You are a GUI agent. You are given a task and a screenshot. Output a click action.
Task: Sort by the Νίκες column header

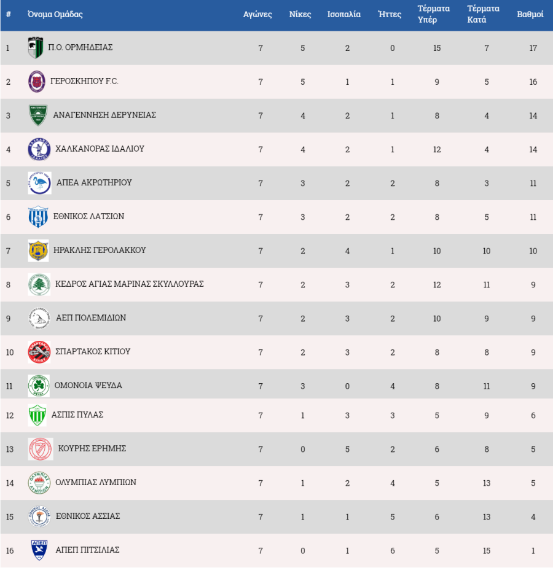coord(300,14)
